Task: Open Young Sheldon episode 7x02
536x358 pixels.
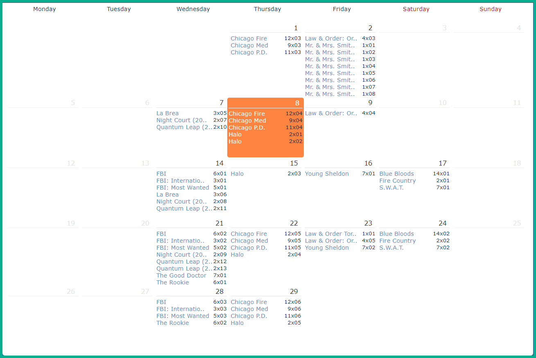Action: click(x=327, y=248)
